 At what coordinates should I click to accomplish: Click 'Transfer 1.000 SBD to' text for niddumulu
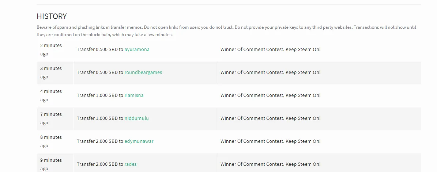[100, 118]
